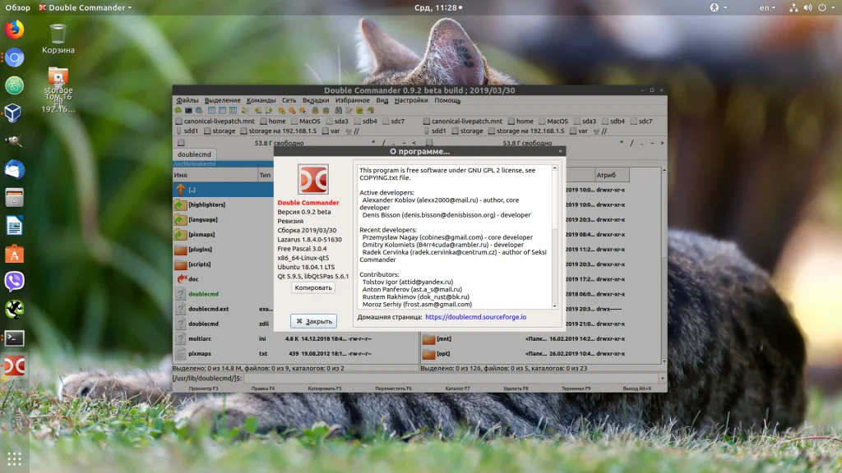Open the Double Commander app menu in top bar
Image resolution: width=842 pixels, height=473 pixels.
(86, 7)
